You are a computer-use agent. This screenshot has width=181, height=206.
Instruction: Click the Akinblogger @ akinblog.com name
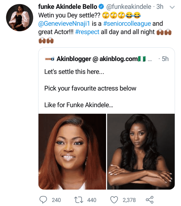click(x=97, y=59)
